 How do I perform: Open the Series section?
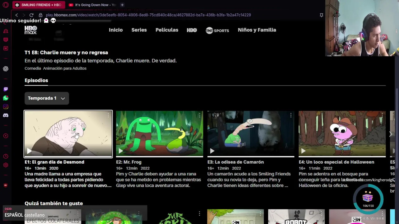tap(139, 30)
